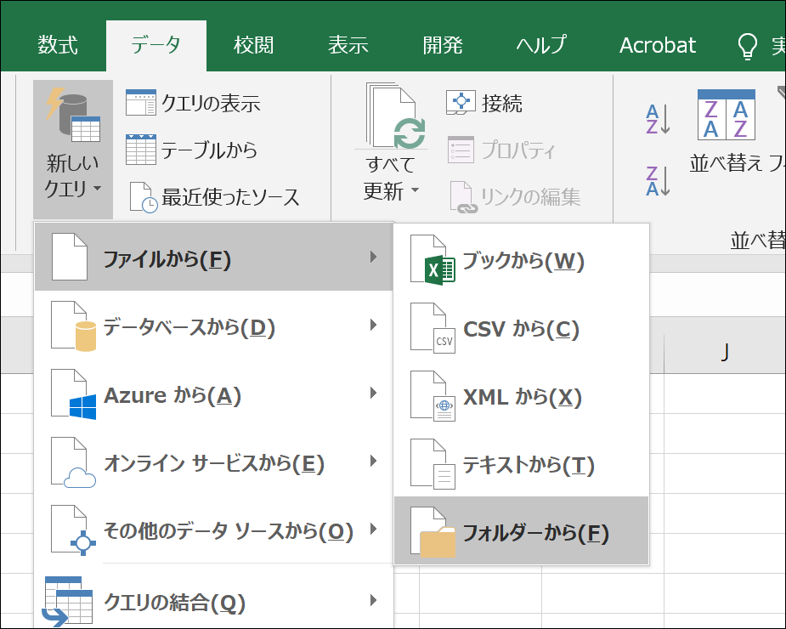Click the クエリの表示 window icon
This screenshot has height=629, width=786.
[141, 103]
